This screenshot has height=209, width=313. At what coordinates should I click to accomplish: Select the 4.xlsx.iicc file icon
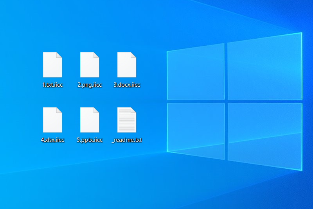52,120
